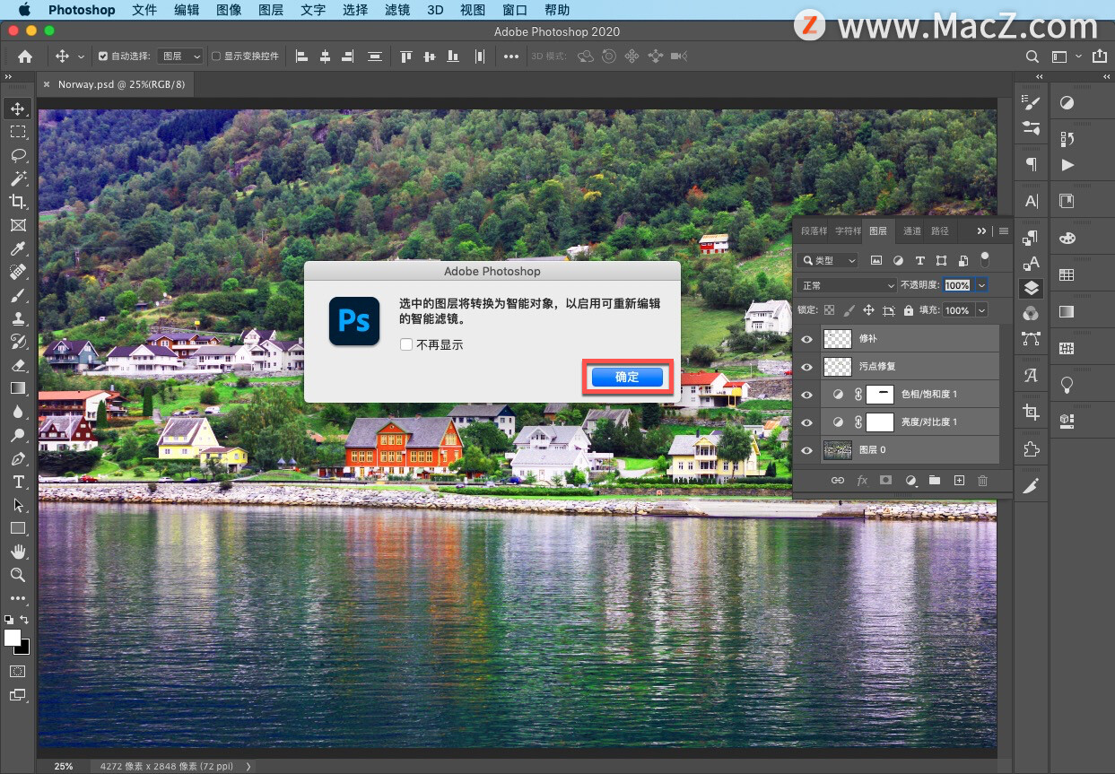Expand status bar info arrow

(x=248, y=767)
